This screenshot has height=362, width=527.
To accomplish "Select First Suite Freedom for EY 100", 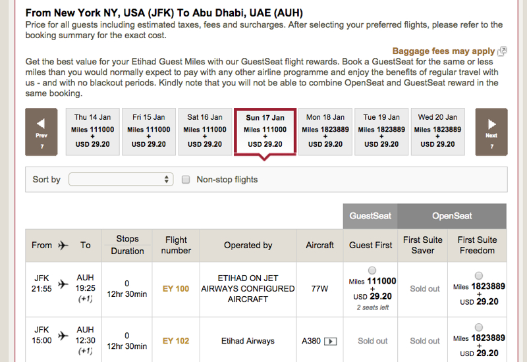I will click(479, 276).
